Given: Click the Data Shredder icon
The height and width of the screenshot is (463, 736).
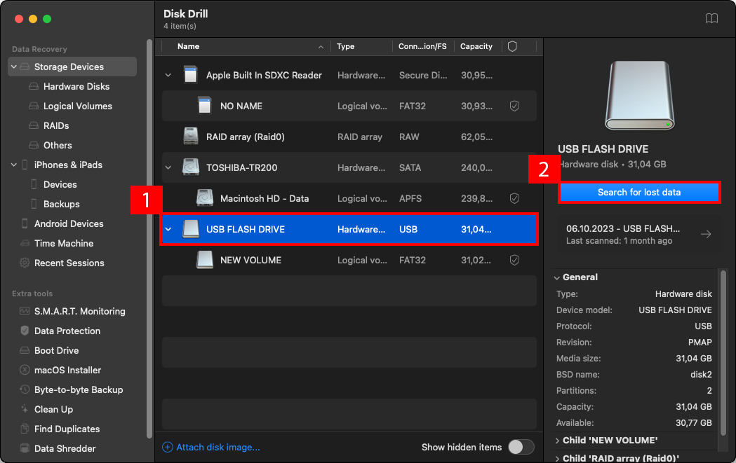Looking at the screenshot, I should (x=25, y=448).
